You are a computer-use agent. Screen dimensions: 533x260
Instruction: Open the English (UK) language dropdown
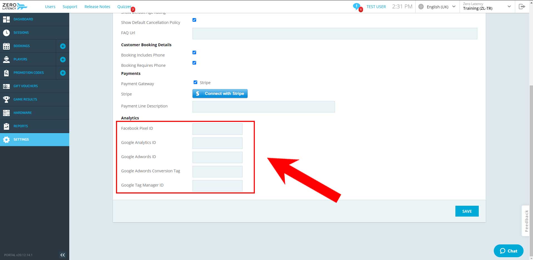coord(437,7)
